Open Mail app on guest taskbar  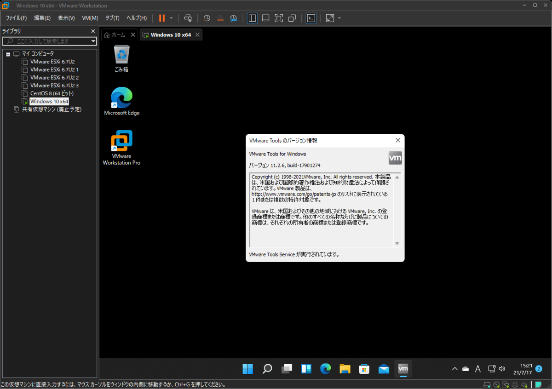tap(384, 369)
